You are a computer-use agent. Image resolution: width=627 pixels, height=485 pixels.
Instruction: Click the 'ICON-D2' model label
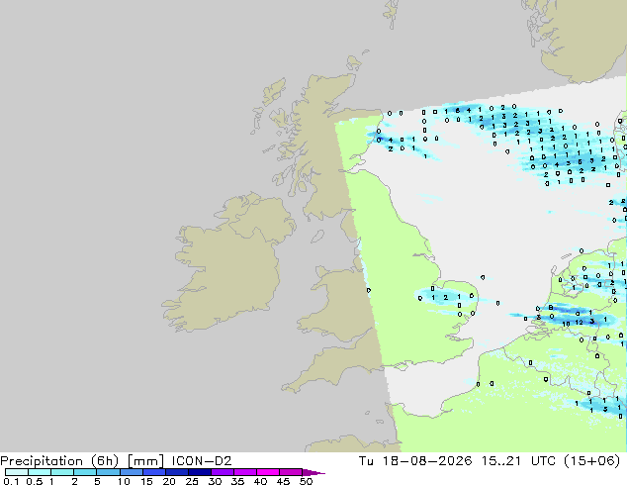[202, 461]
